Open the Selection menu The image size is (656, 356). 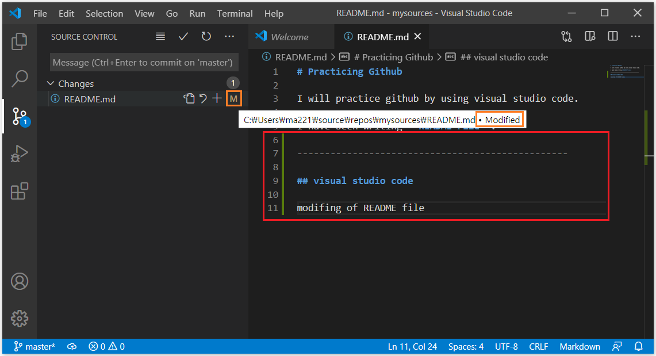coord(104,13)
